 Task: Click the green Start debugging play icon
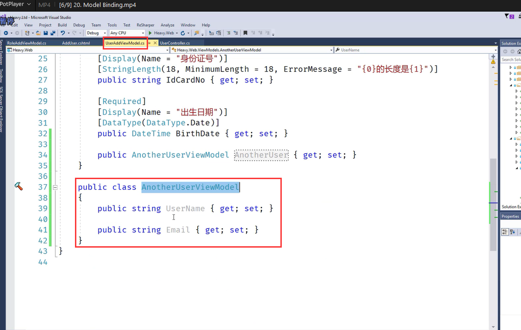click(x=150, y=33)
